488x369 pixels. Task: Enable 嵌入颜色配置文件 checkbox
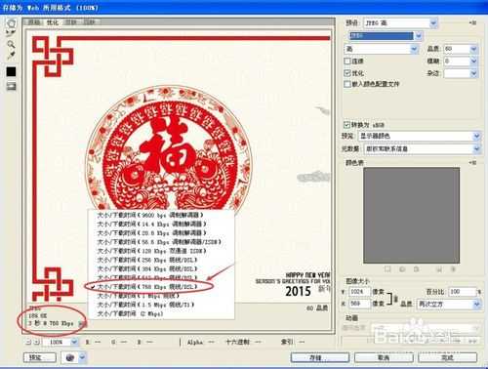pyautogui.click(x=347, y=84)
